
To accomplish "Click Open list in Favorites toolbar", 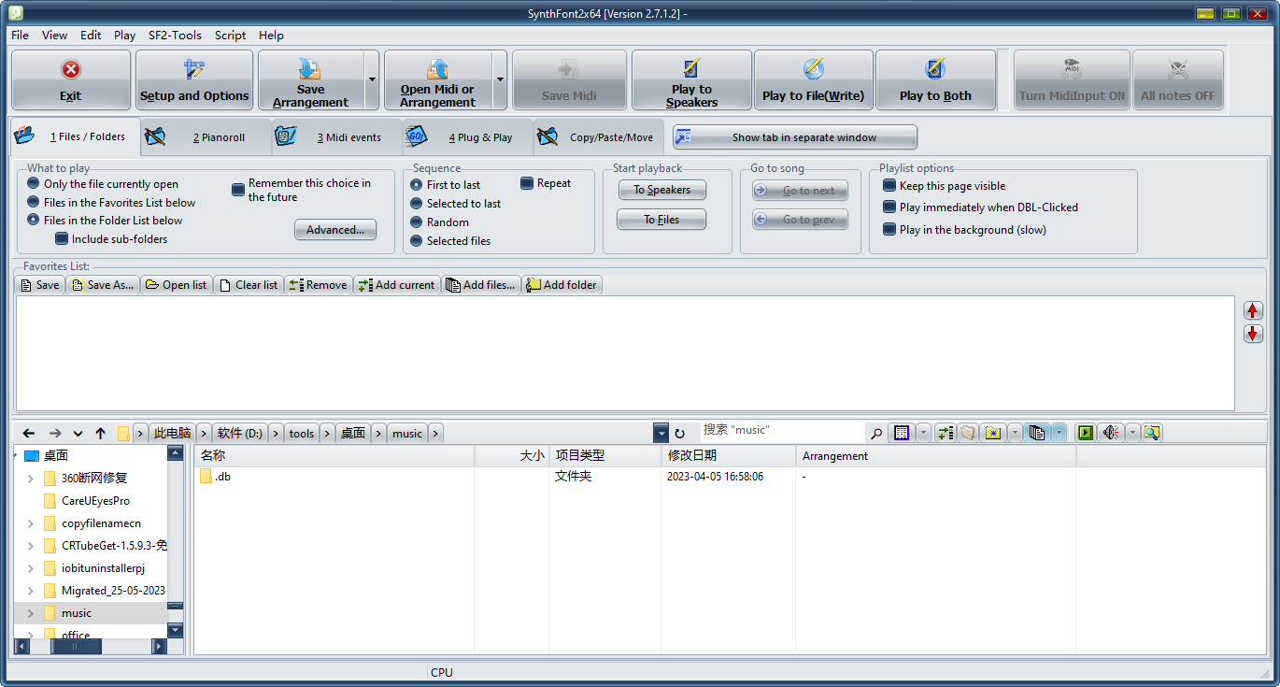I will (x=177, y=285).
